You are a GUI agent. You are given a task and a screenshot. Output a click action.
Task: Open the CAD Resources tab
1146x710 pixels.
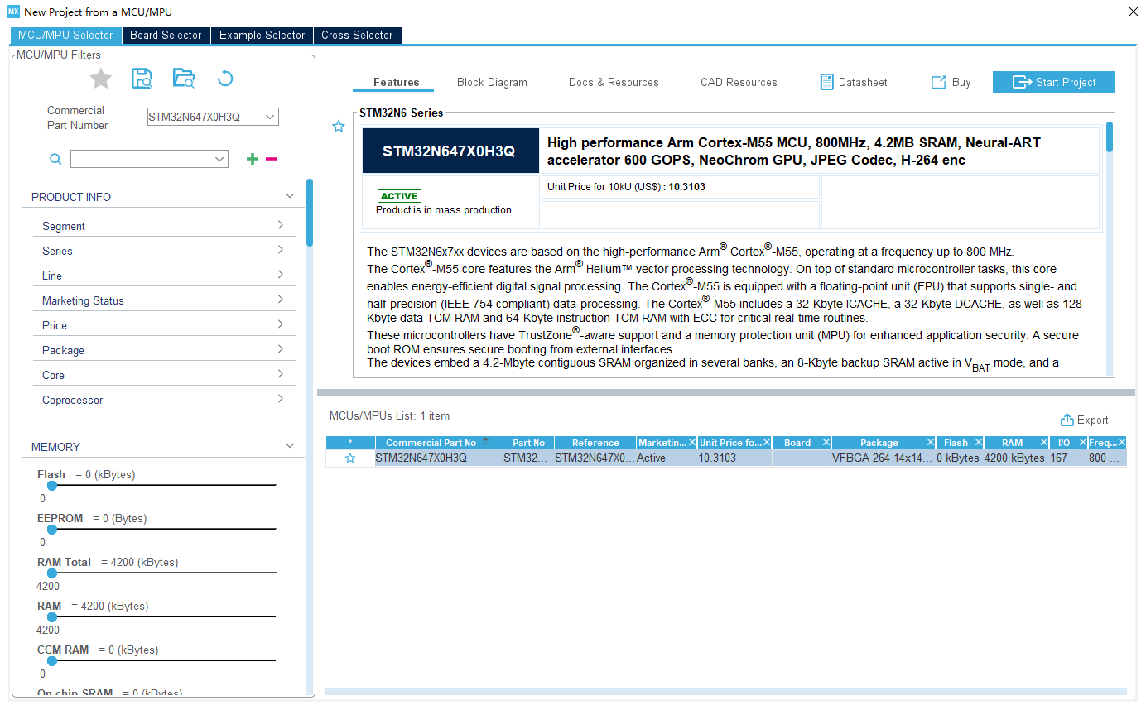pos(739,82)
